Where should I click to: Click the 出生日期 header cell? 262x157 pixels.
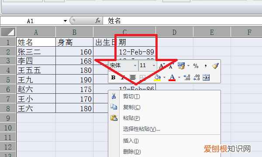[124, 42]
